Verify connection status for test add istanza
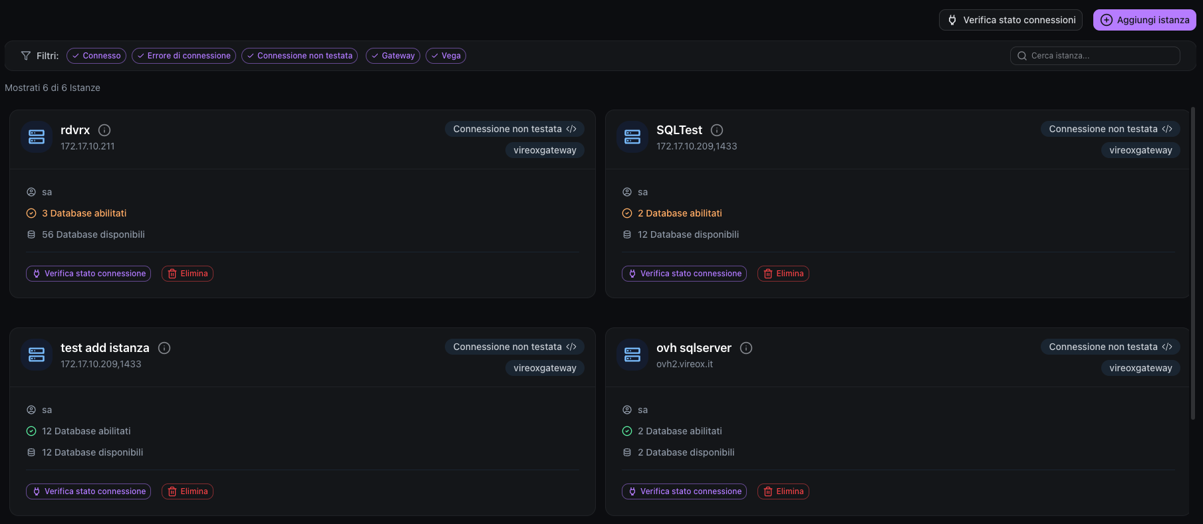Screen dimensions: 1203x524 88,491
